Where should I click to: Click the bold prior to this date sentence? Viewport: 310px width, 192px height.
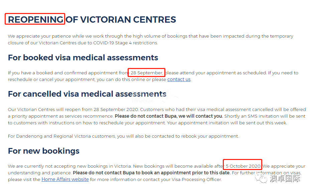click(x=152, y=173)
